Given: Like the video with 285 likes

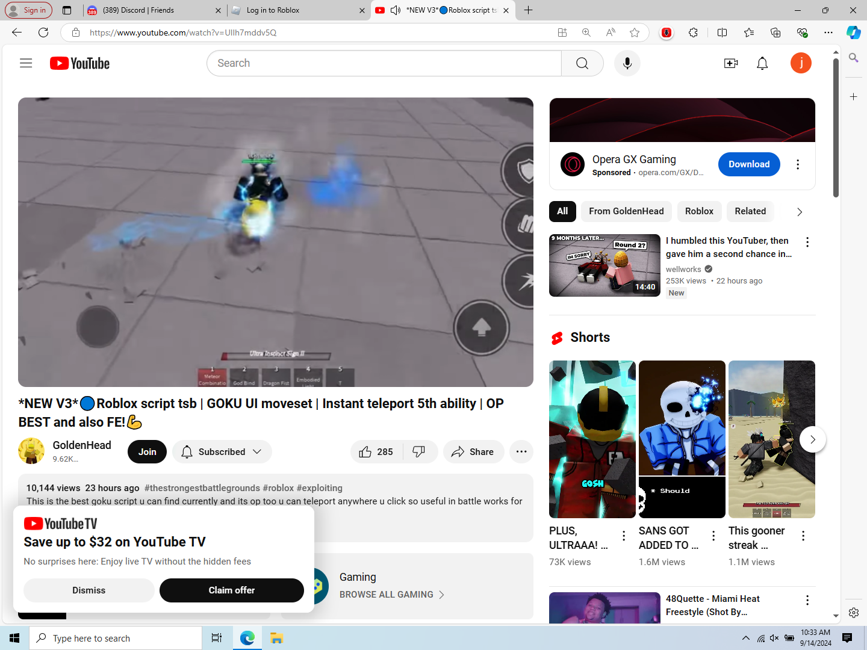Looking at the screenshot, I should (x=376, y=452).
